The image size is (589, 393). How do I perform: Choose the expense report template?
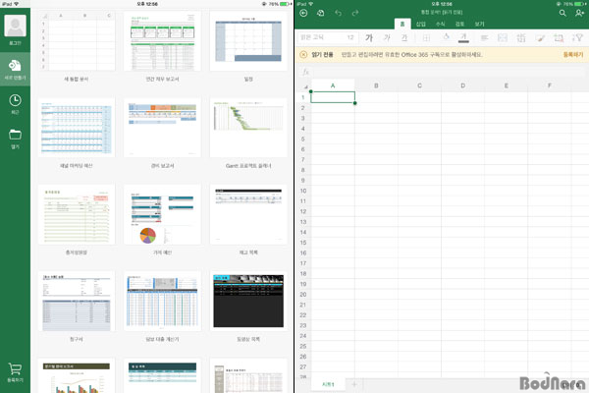coord(162,128)
